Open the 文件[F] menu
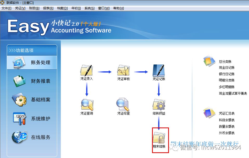 coord(6,8)
